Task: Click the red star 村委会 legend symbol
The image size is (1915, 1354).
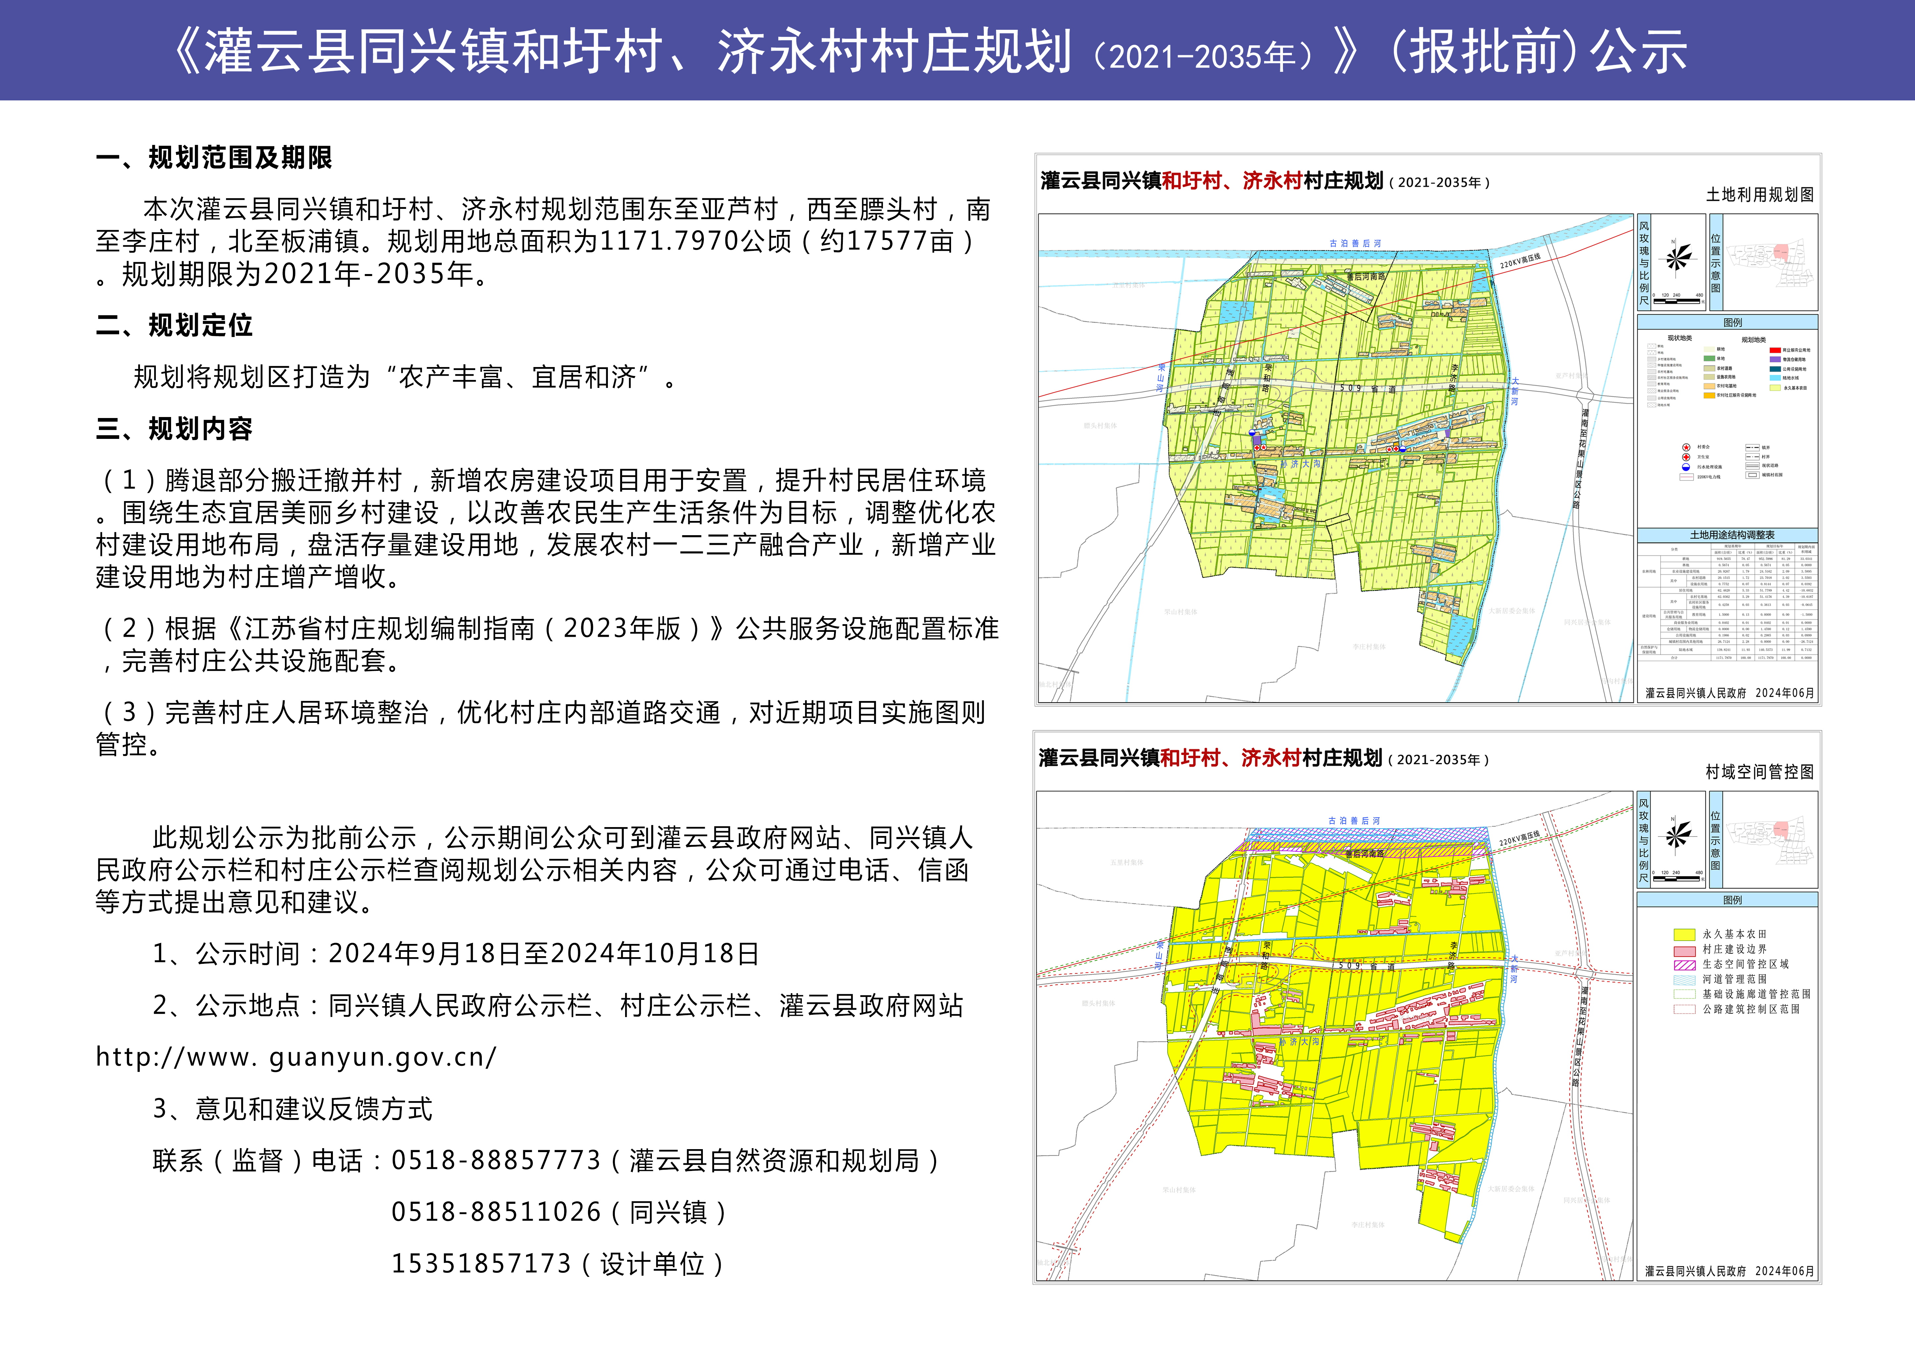Action: pyautogui.click(x=1686, y=447)
